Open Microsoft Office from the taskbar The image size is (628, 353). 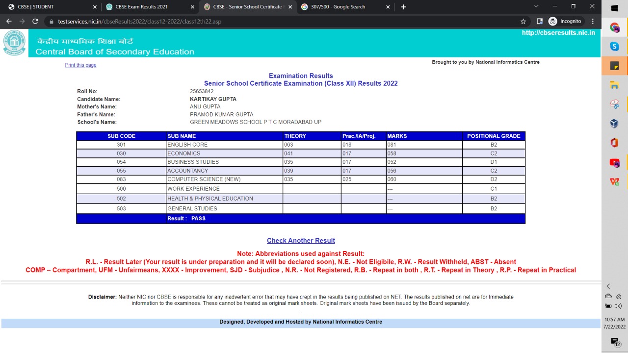point(614,143)
